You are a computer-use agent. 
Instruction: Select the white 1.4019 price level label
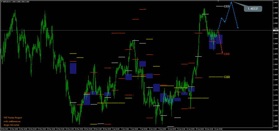click(227, 6)
